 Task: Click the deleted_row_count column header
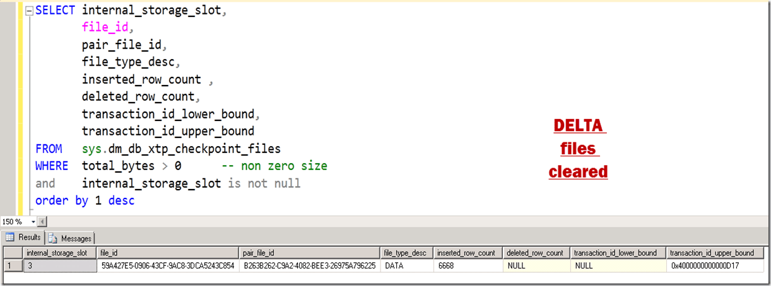pos(536,253)
